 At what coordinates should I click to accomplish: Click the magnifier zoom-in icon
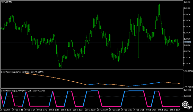186,105
